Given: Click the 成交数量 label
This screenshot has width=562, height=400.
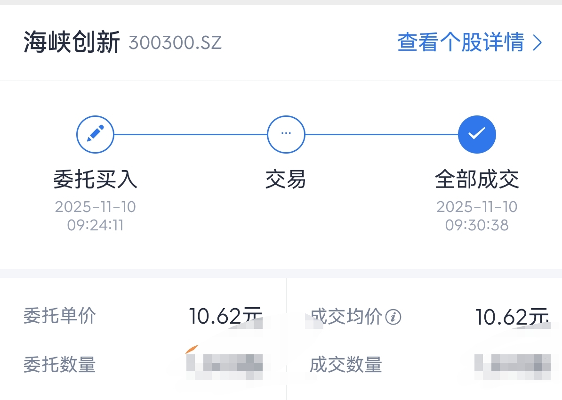Looking at the screenshot, I should pos(346,365).
